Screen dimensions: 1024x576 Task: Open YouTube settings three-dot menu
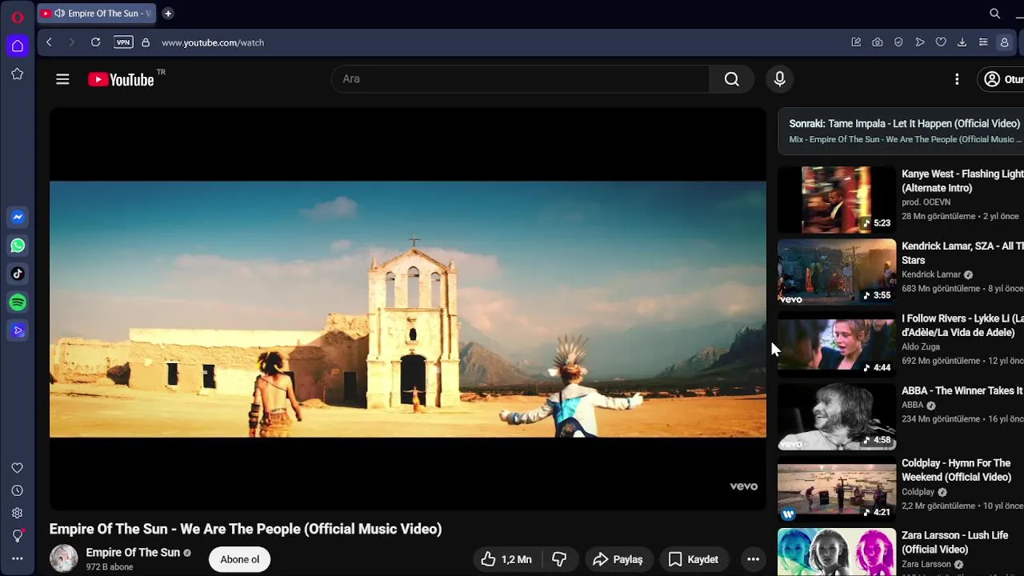957,79
